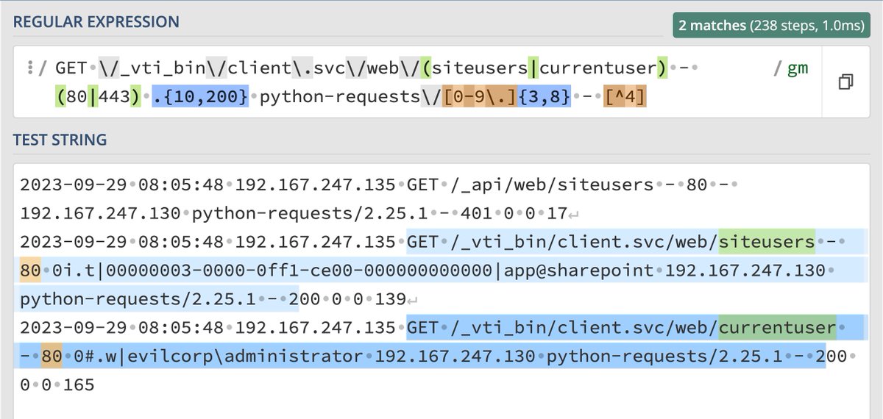The image size is (883, 419).
Task: Click inside the test string text area
Action: [441, 290]
